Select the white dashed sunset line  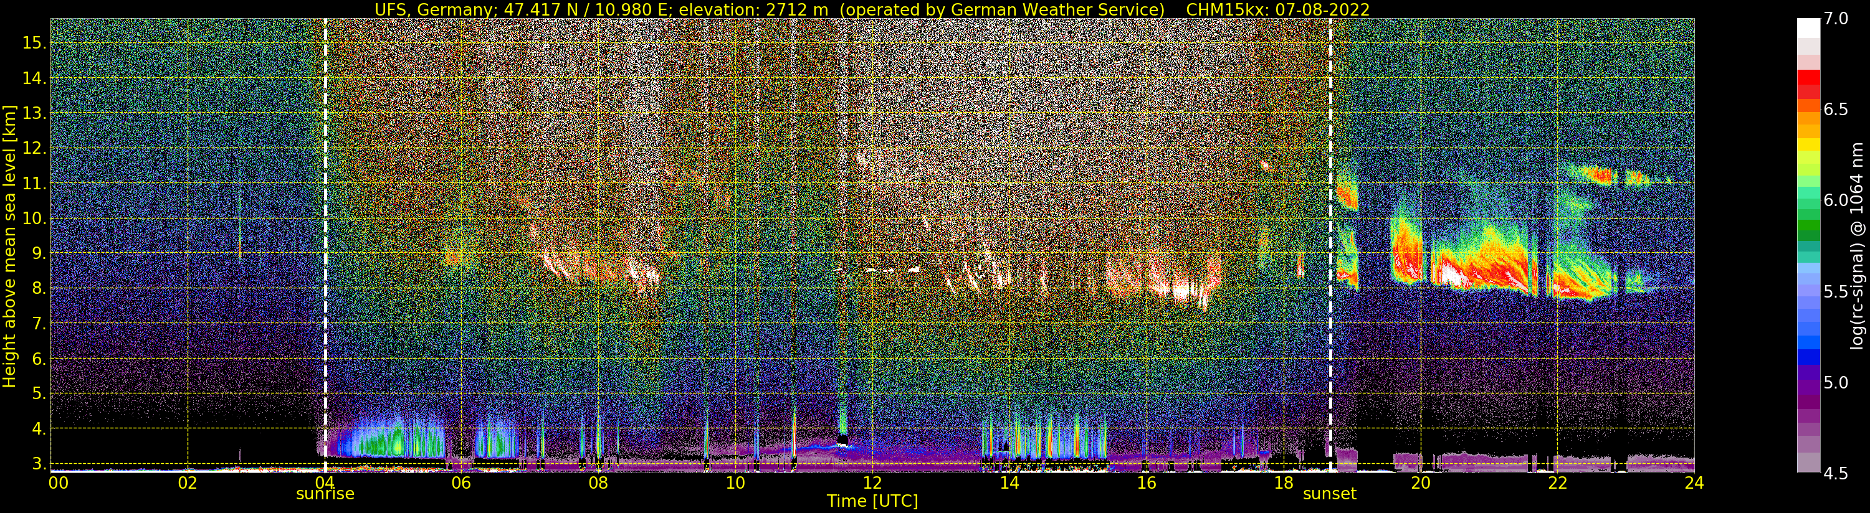click(x=1330, y=245)
